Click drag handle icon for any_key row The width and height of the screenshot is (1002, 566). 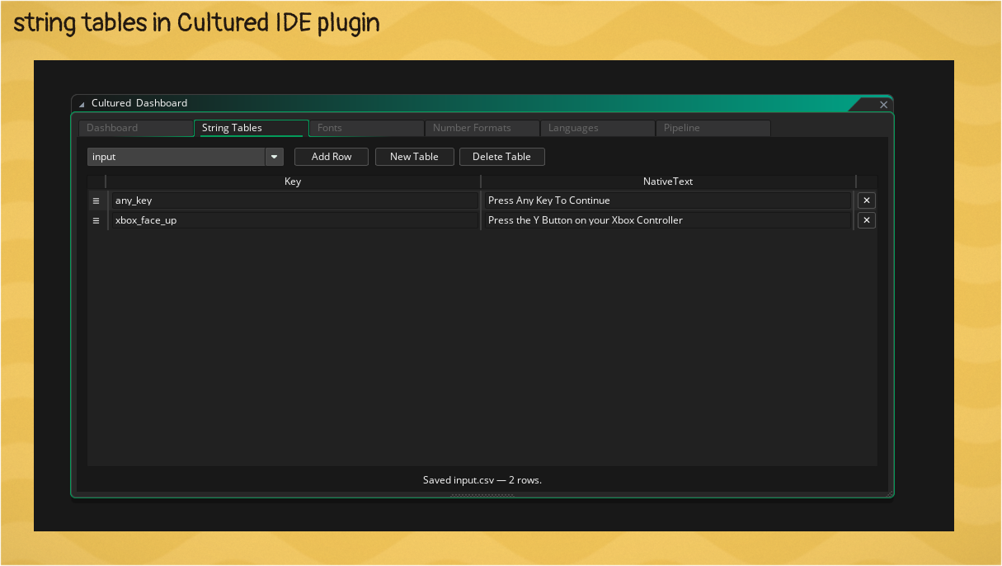[96, 200]
